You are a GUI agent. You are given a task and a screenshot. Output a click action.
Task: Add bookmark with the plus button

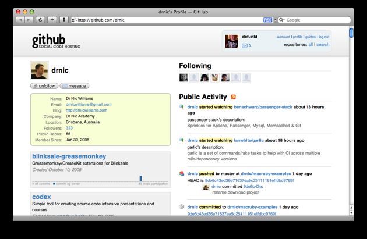tap(52, 20)
